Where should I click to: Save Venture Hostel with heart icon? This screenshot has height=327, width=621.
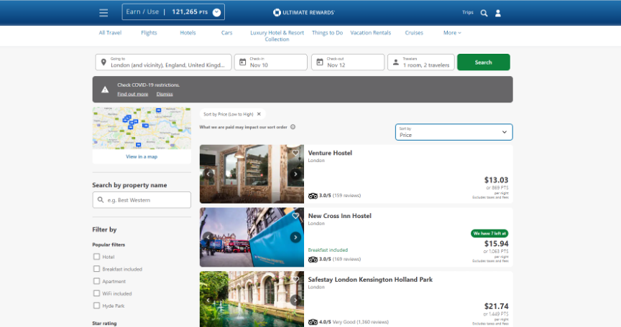tap(295, 153)
